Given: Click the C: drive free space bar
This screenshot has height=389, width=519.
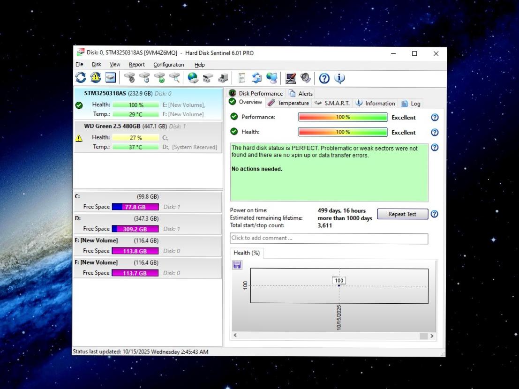Looking at the screenshot, I should click(135, 207).
